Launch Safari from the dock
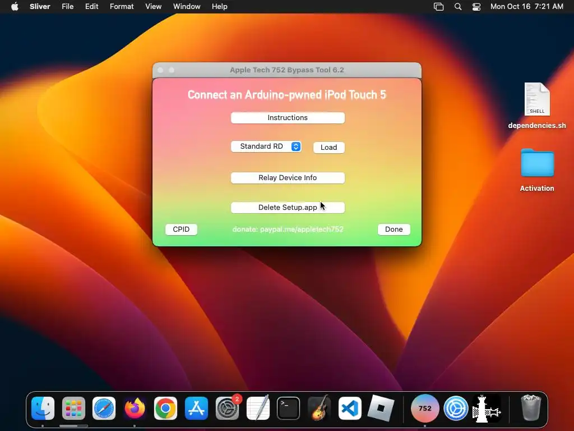Screen dimensions: 574x431 click(104, 408)
